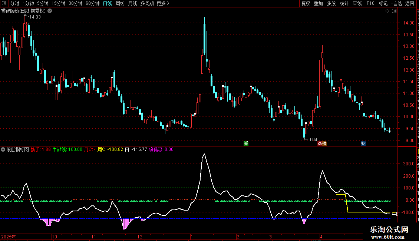
Task: Open 多周期 multi-period view
Action: click(x=147, y=3)
